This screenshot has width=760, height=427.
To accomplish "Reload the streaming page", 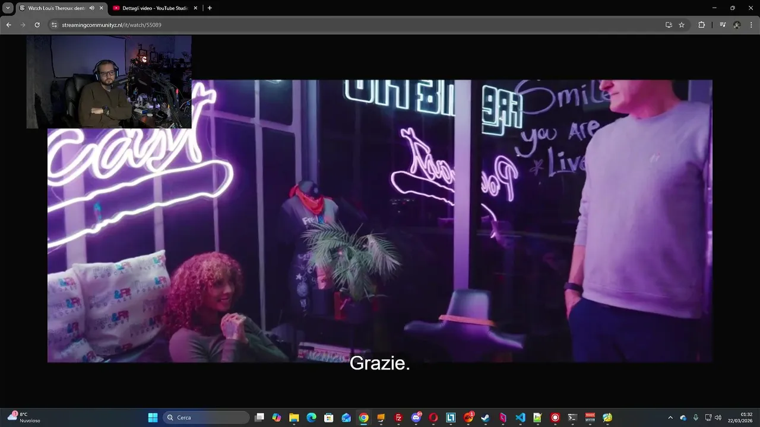I will click(x=37, y=25).
